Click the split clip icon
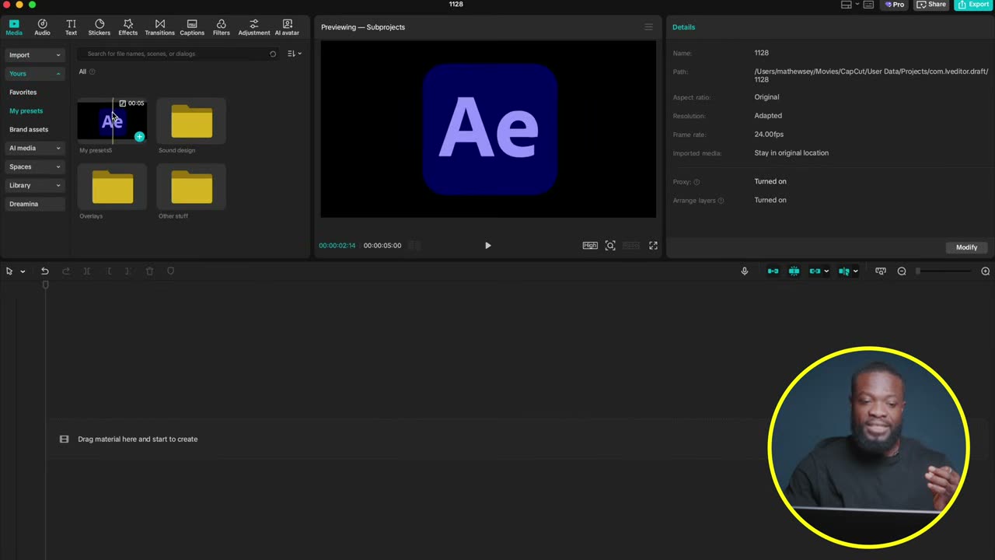995x560 pixels. click(x=87, y=271)
